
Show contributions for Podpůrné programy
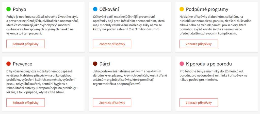pyautogui.click(x=199, y=44)
